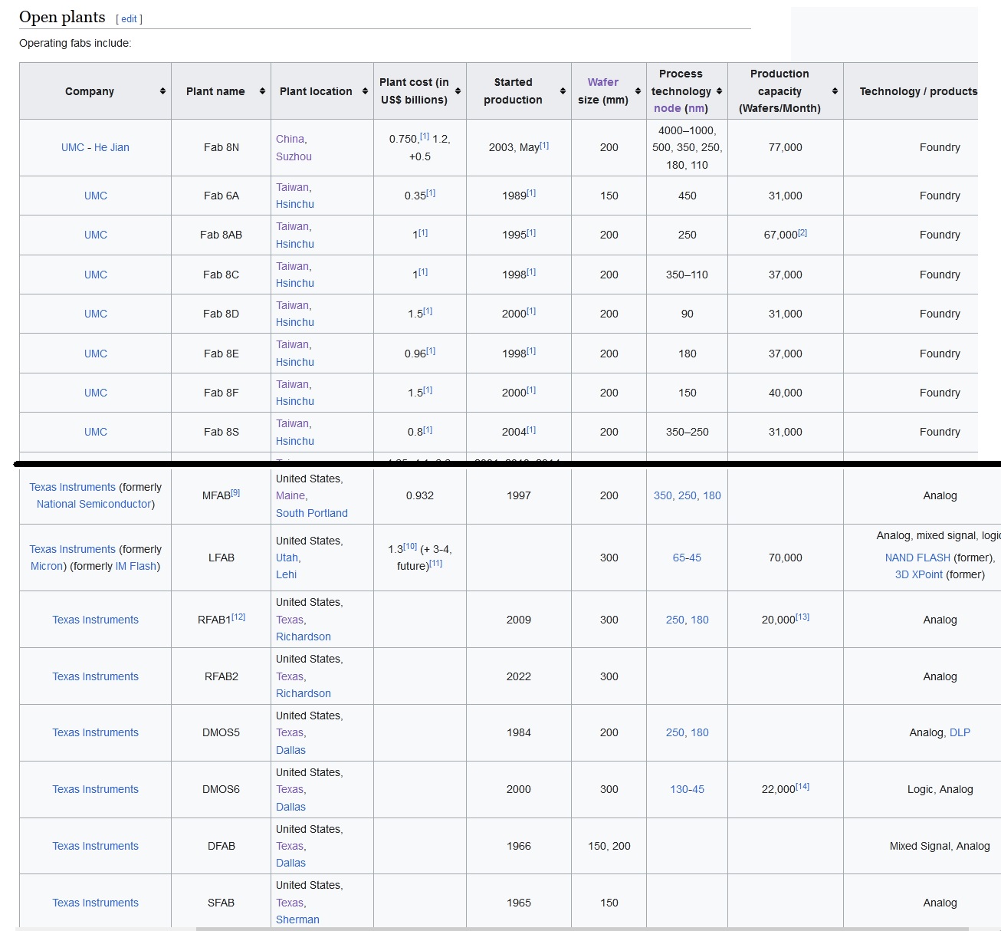Open the 3D XPoint link
This screenshot has height=931, width=1001.
(x=919, y=574)
